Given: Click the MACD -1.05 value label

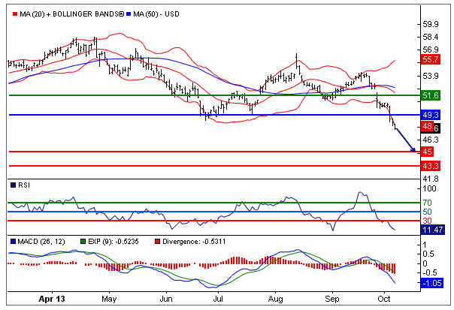Looking at the screenshot, I should coord(431,283).
